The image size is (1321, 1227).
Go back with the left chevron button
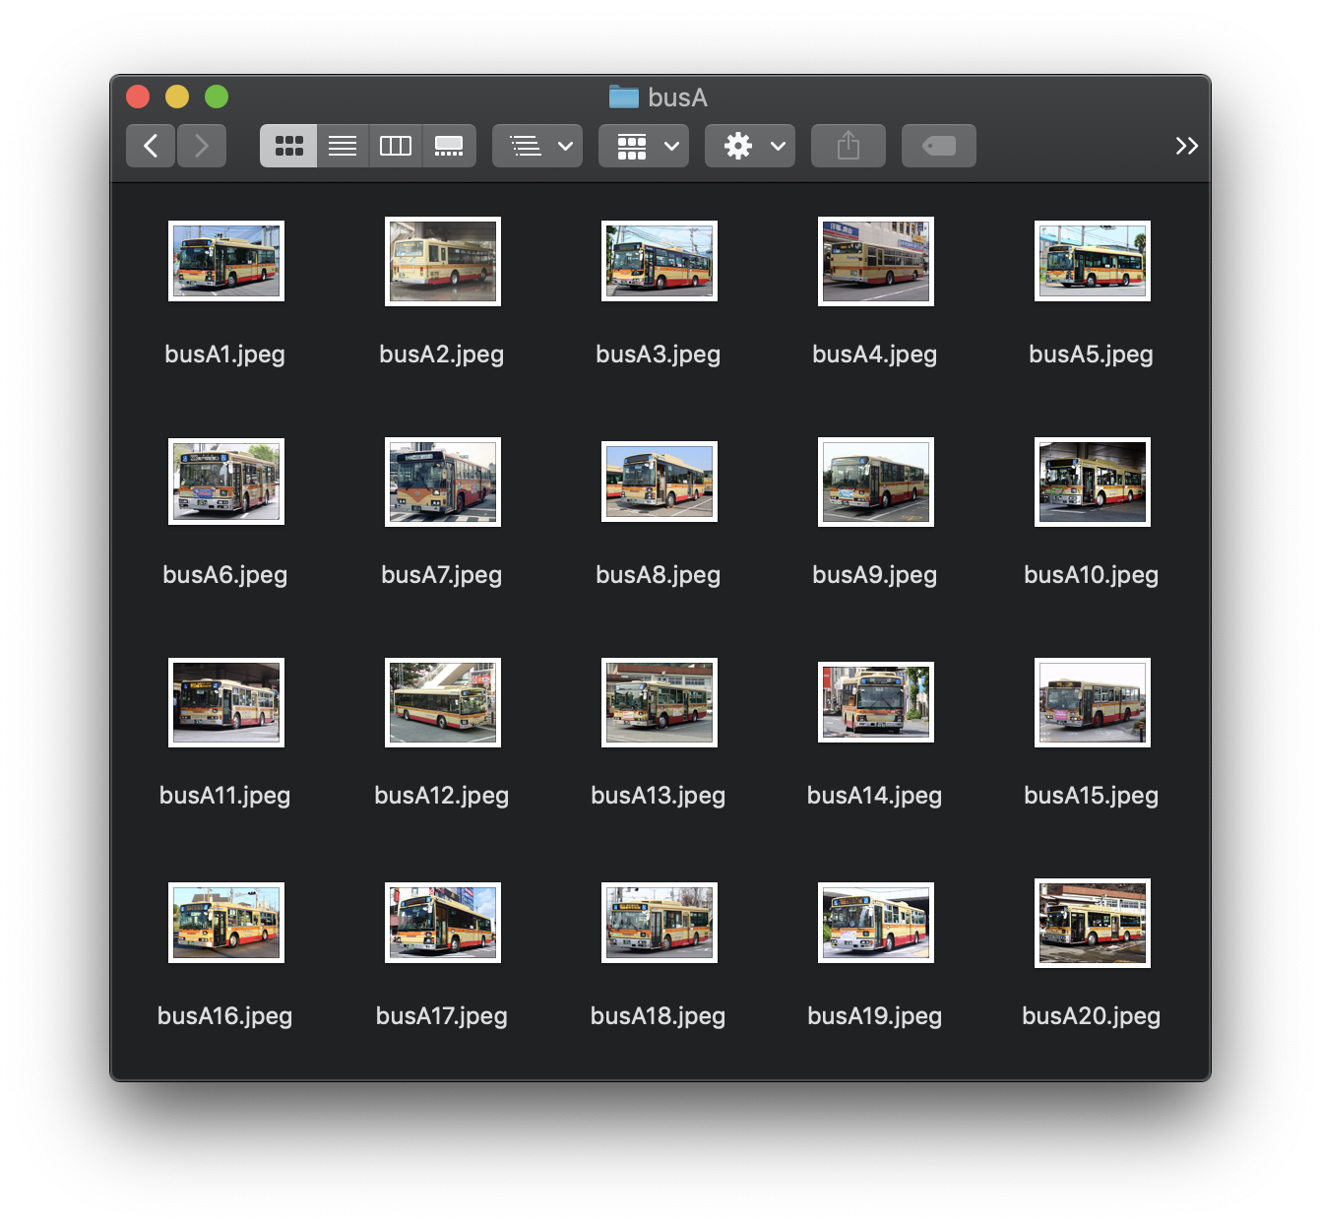151,146
